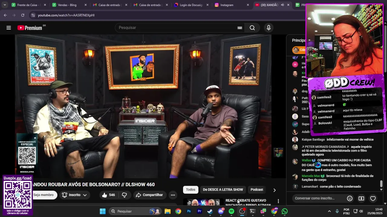Click the Lamarckart chat username

pos(310,187)
